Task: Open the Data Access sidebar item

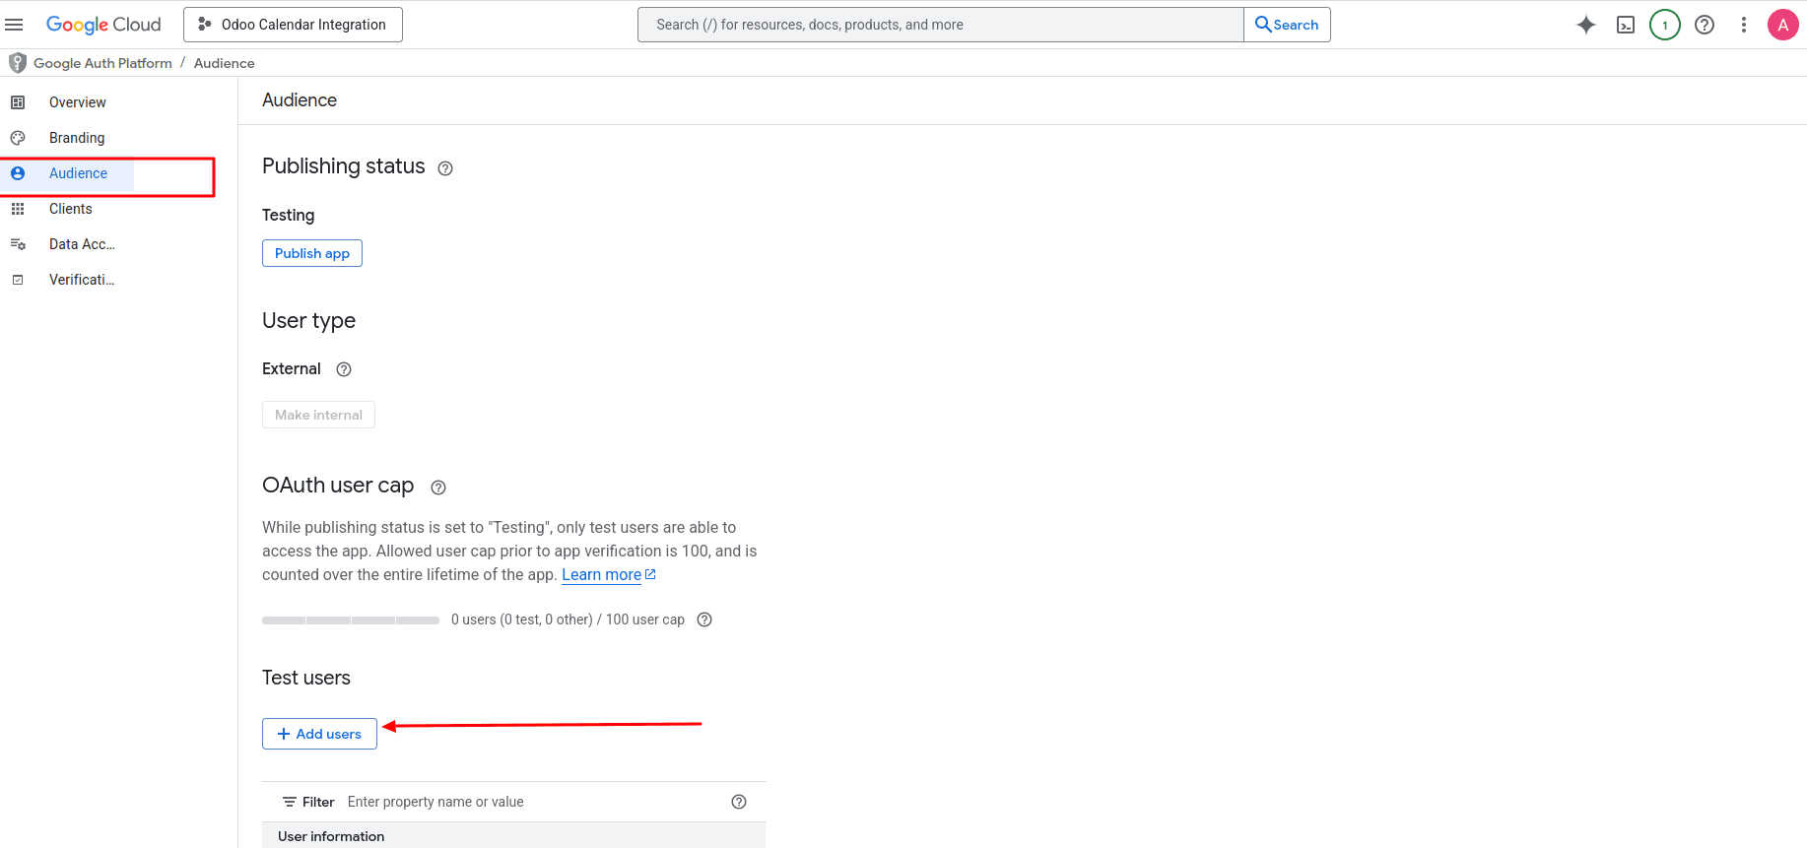Action: coord(82,244)
